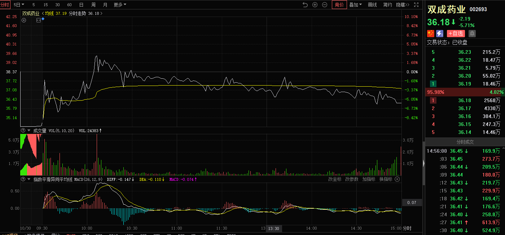Open help for 成交量 volume indicator
This screenshot has width=505, height=235.
[x=23, y=131]
